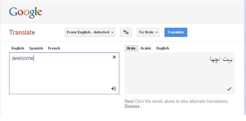Listen to 'awesome' via speaker icon
Screen dimensions: 246x121
(114, 89)
